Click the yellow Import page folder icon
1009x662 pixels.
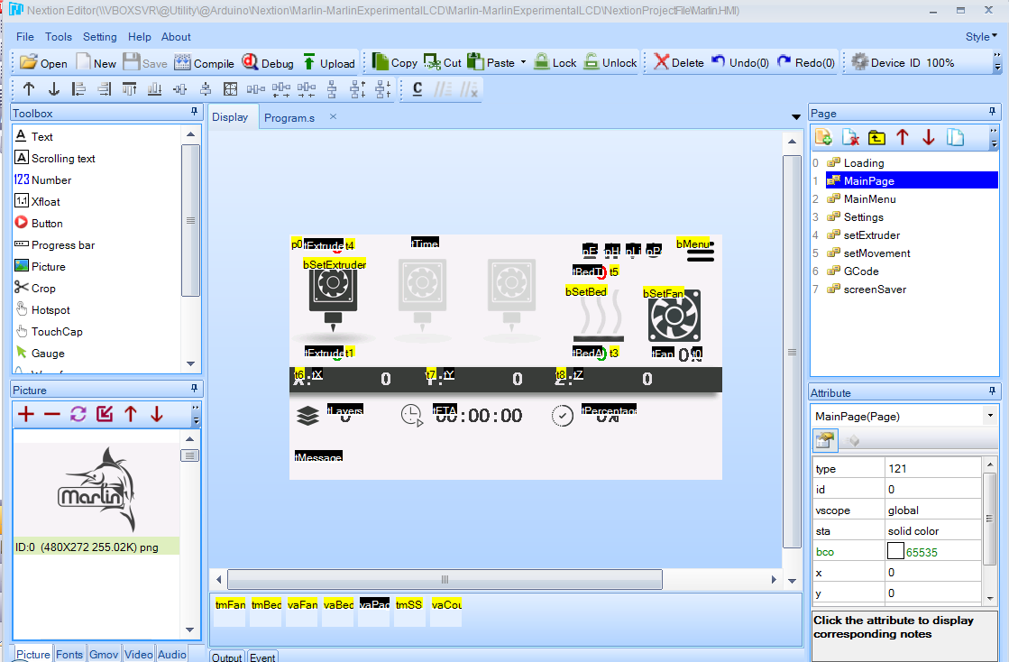(876, 137)
